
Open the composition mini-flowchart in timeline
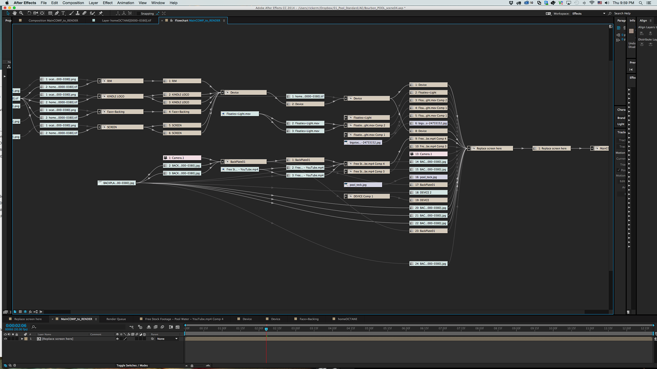coord(131,327)
